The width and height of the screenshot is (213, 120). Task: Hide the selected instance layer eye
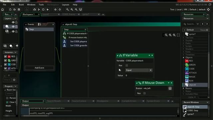tap(13, 27)
